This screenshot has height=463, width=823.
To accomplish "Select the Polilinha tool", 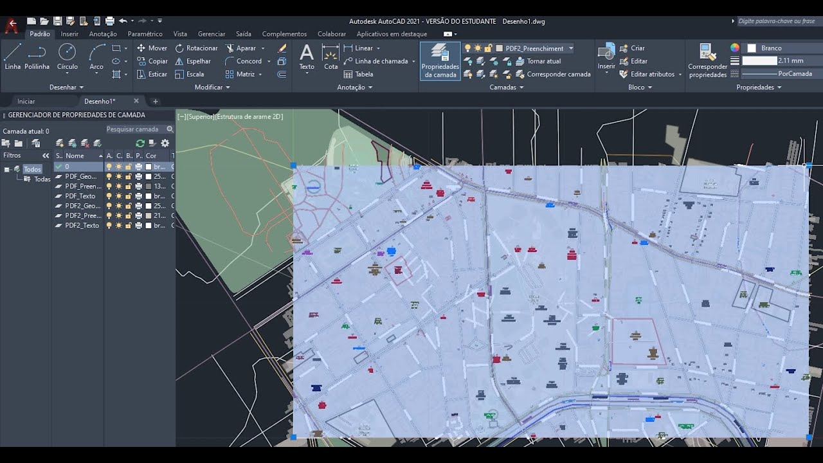I will pos(37,57).
